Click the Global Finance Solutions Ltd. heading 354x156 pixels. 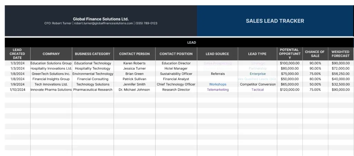(101, 19)
